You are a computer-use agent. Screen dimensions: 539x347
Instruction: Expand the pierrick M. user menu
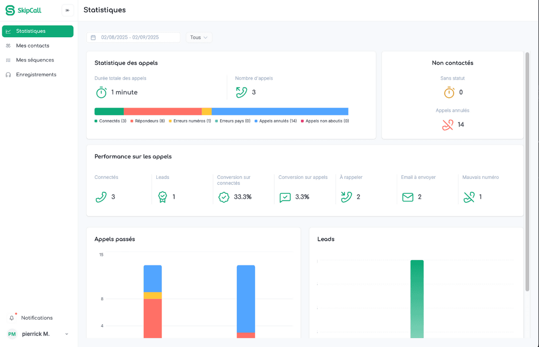coord(67,334)
